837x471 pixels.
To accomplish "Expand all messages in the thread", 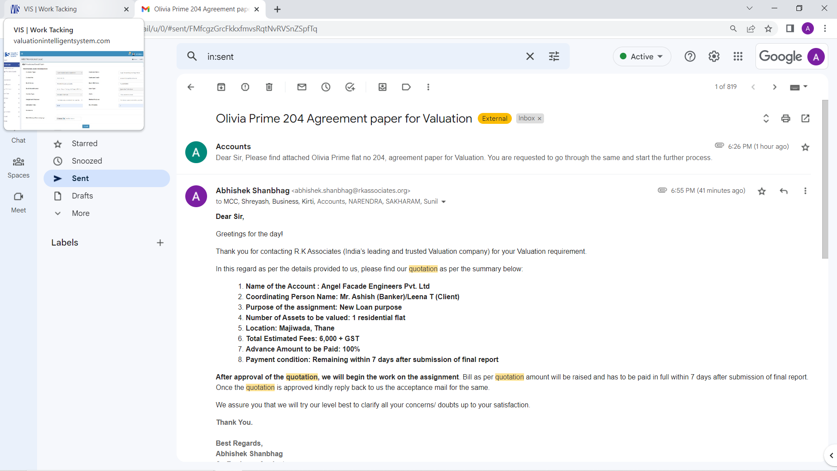I will tap(766, 118).
